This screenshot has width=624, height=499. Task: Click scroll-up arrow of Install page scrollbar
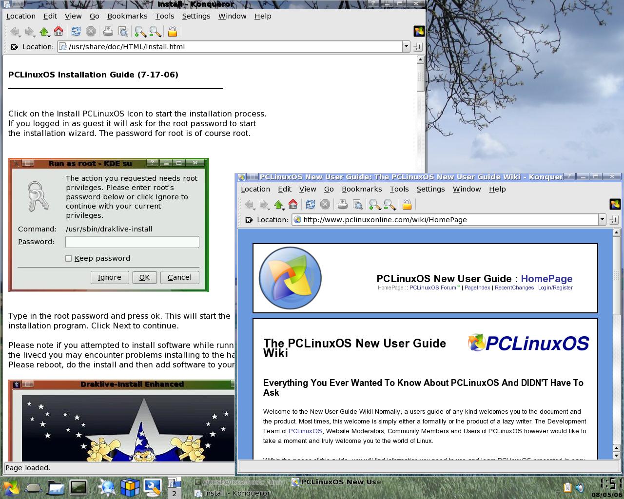coord(421,59)
